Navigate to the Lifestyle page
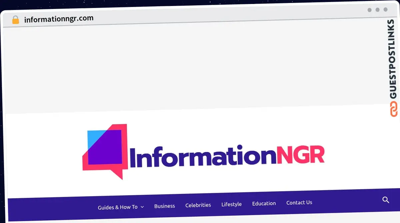The width and height of the screenshot is (400, 223). pyautogui.click(x=231, y=204)
